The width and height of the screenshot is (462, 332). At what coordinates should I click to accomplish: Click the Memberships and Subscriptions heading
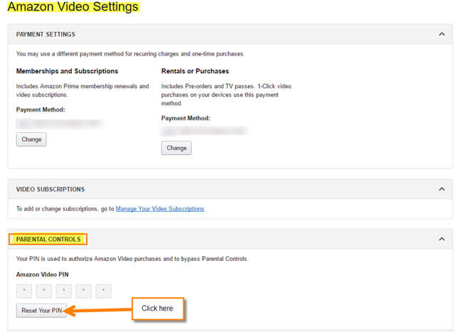coord(68,71)
